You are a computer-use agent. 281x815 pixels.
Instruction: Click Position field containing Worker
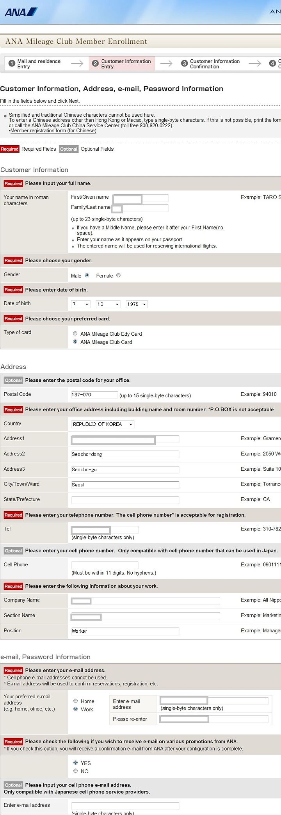click(x=125, y=631)
